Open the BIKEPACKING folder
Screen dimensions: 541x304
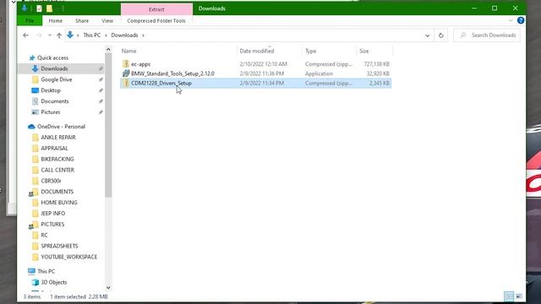[57, 159]
